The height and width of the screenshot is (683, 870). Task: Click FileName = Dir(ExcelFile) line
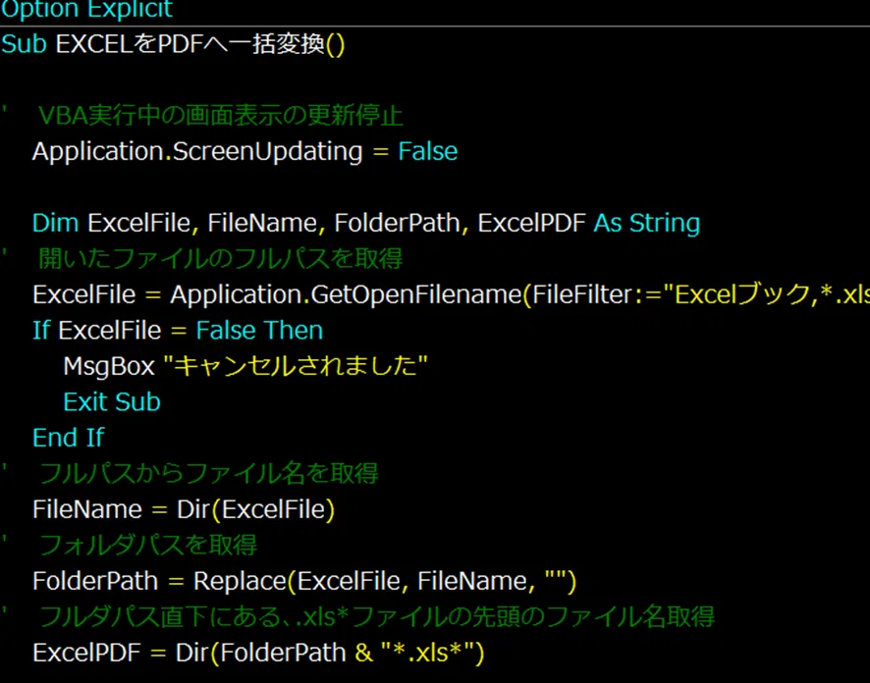click(x=184, y=509)
